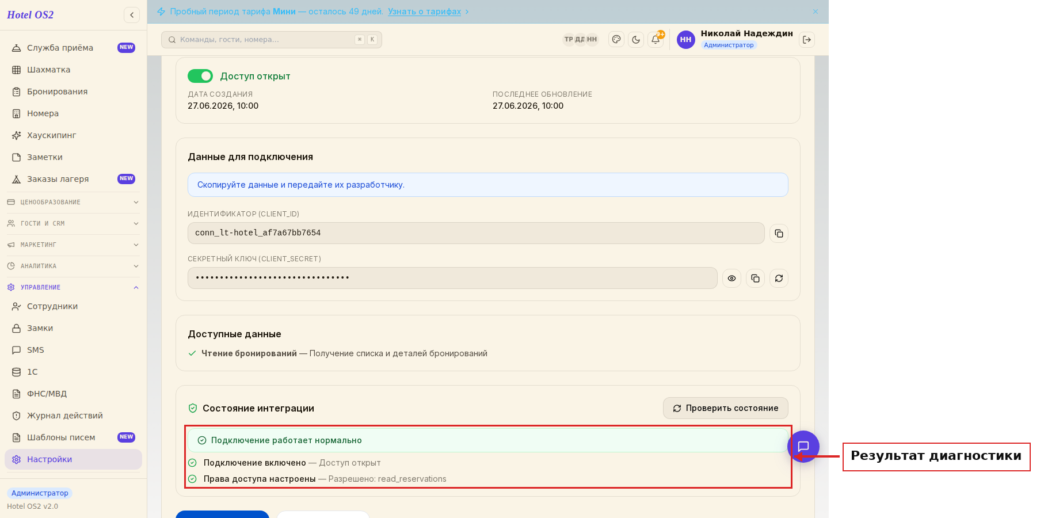Click the Администратор badge under user name
Image resolution: width=1044 pixels, height=518 pixels.
click(729, 45)
